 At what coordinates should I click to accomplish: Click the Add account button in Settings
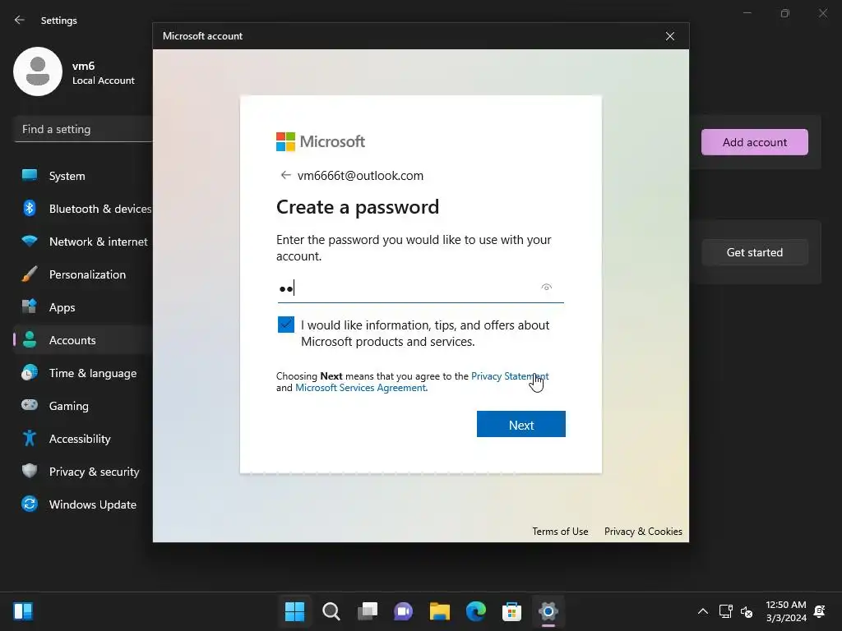755,142
